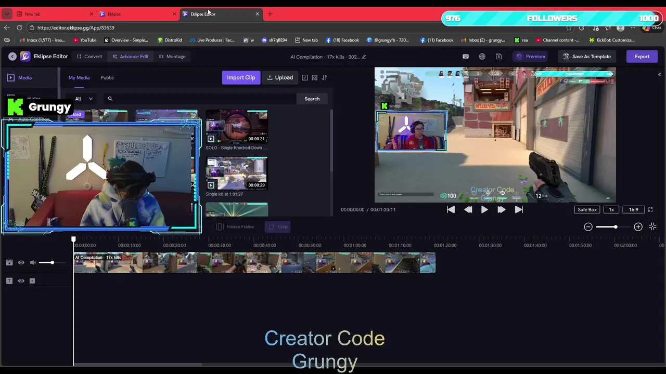666x374 pixels.
Task: Click the Import Clip button
Action: (x=241, y=77)
